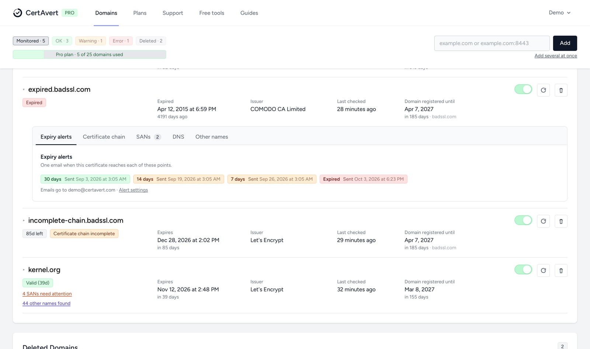This screenshot has height=349, width=590.
Task: Click the PRO plan badge
Action: 70,13
